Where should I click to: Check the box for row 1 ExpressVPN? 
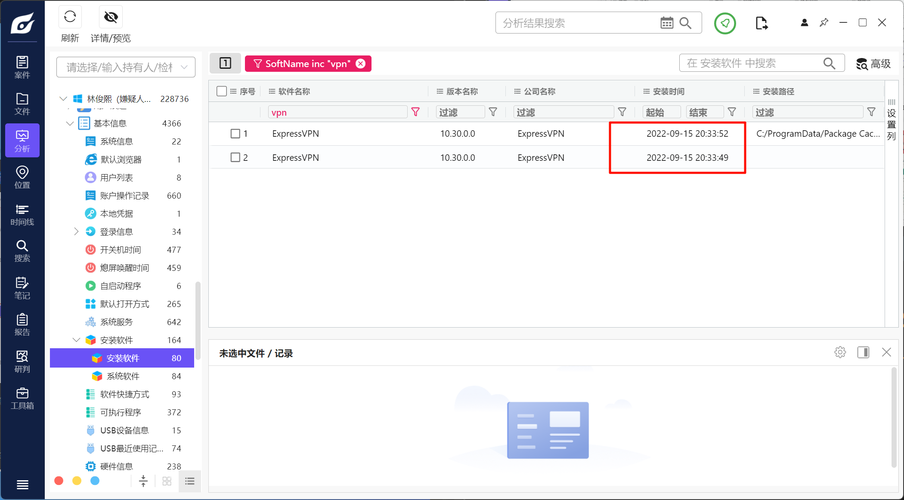tap(235, 134)
